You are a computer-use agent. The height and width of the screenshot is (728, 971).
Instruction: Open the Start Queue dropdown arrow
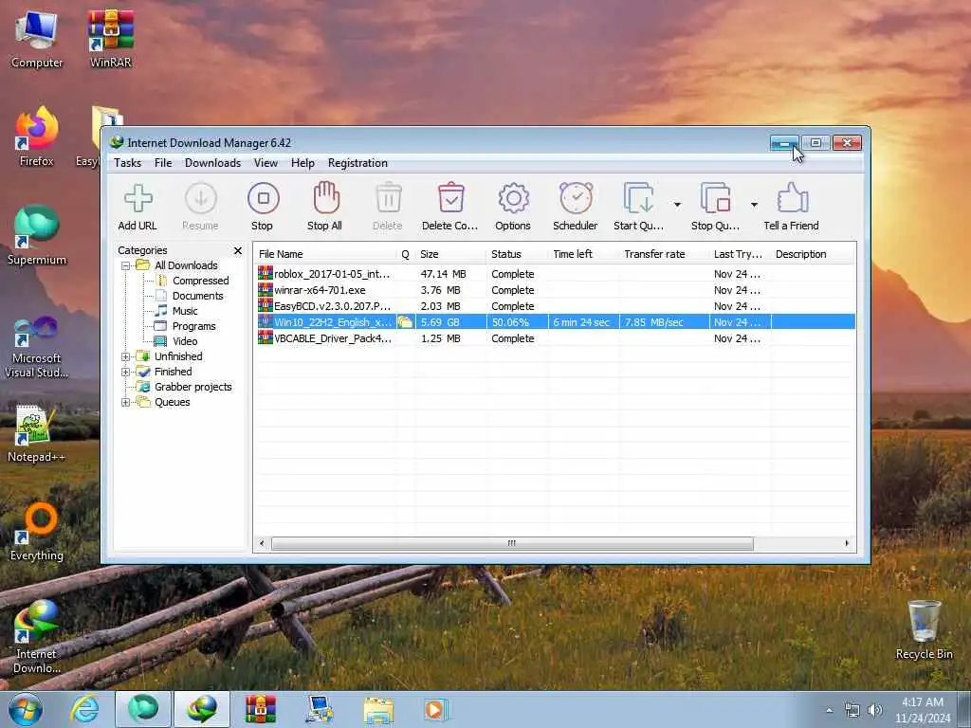point(677,205)
